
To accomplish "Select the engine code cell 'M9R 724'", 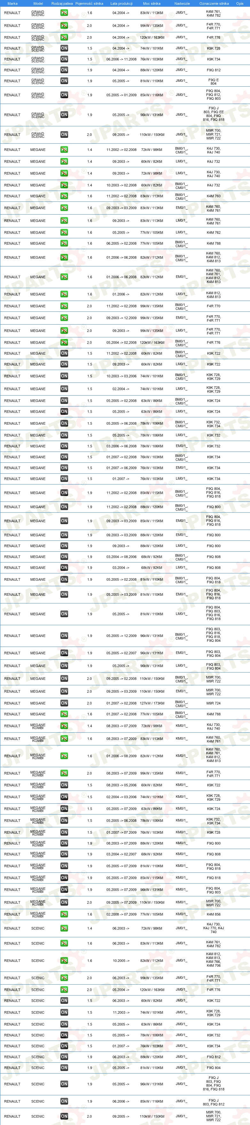I will [x=213, y=704].
